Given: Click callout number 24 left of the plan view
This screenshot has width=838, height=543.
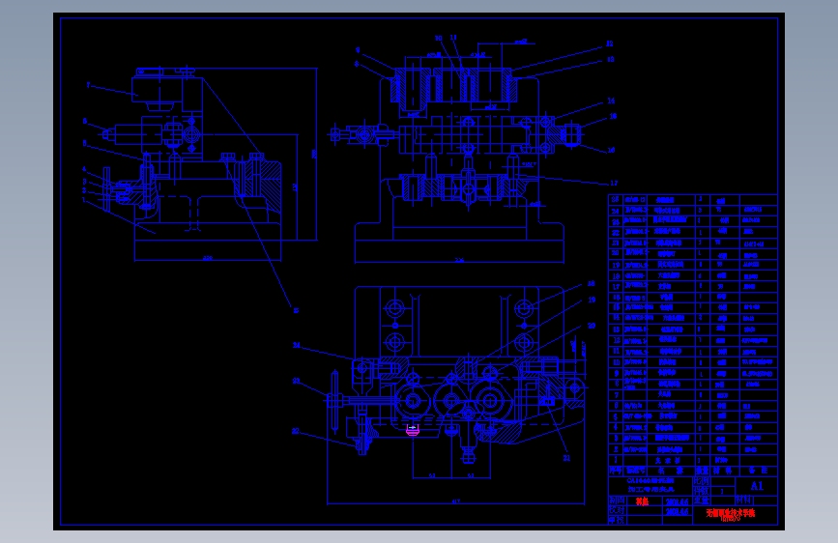Looking at the screenshot, I should [x=297, y=346].
